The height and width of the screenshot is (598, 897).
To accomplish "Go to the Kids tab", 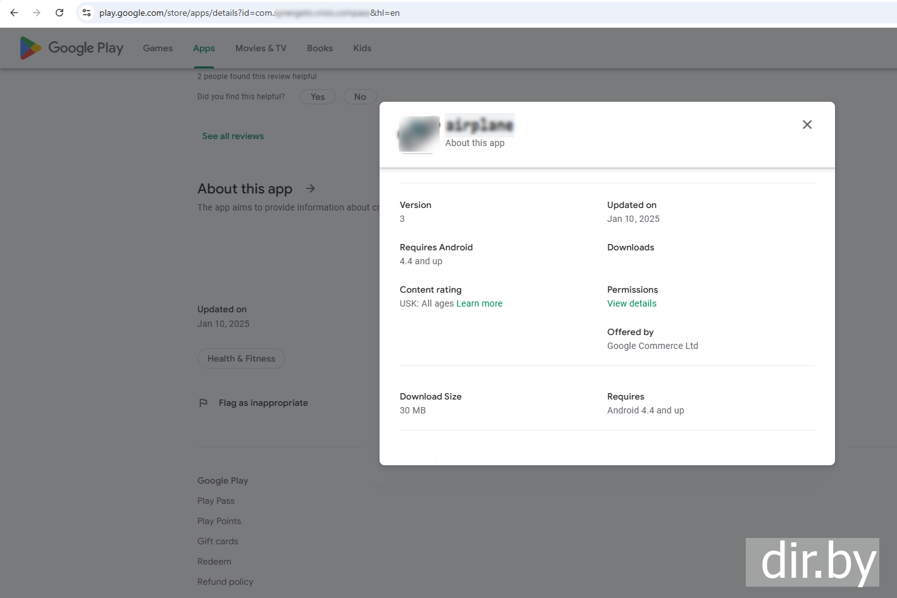I will [362, 48].
